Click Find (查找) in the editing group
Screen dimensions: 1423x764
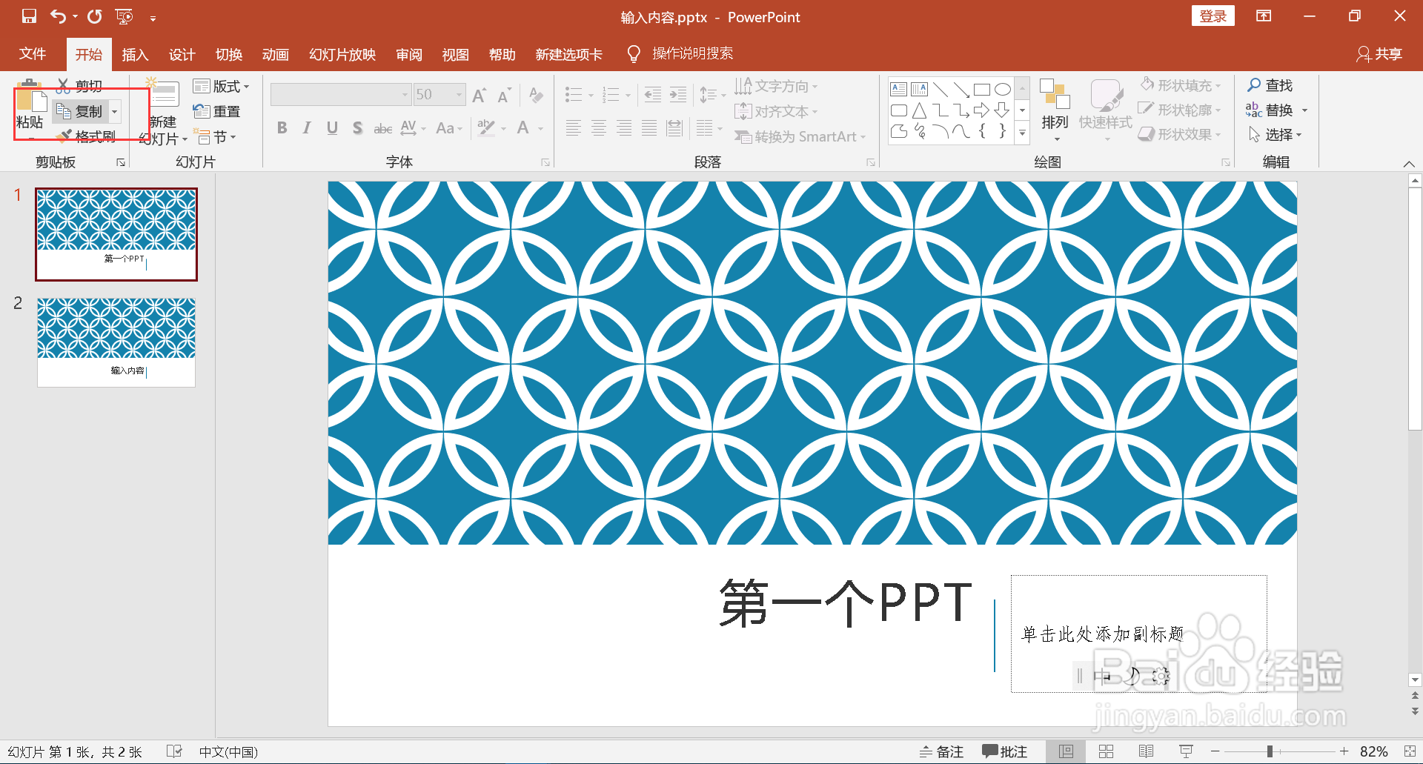pyautogui.click(x=1270, y=85)
